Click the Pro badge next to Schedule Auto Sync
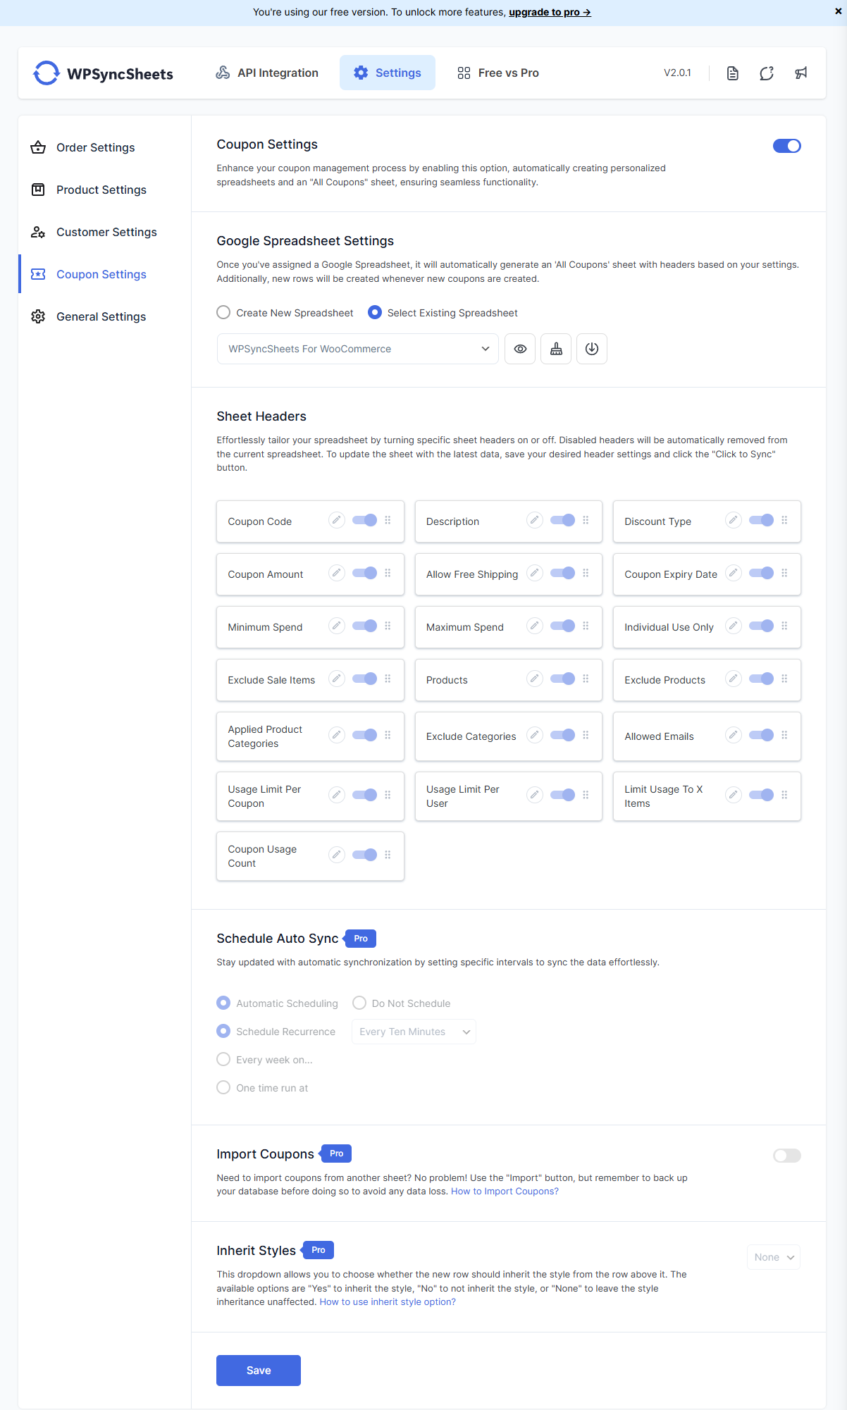847x1410 pixels. (x=361, y=939)
